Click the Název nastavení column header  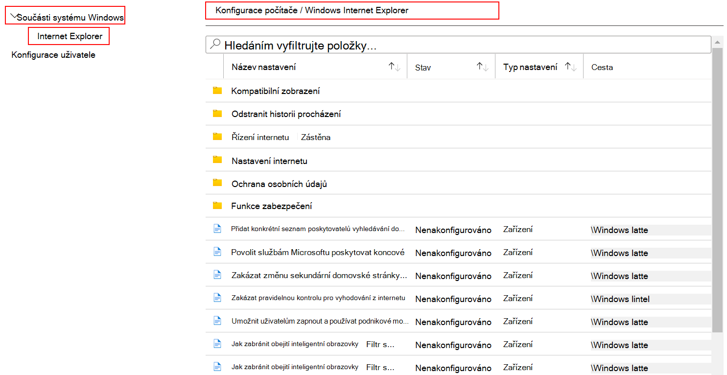coord(264,67)
